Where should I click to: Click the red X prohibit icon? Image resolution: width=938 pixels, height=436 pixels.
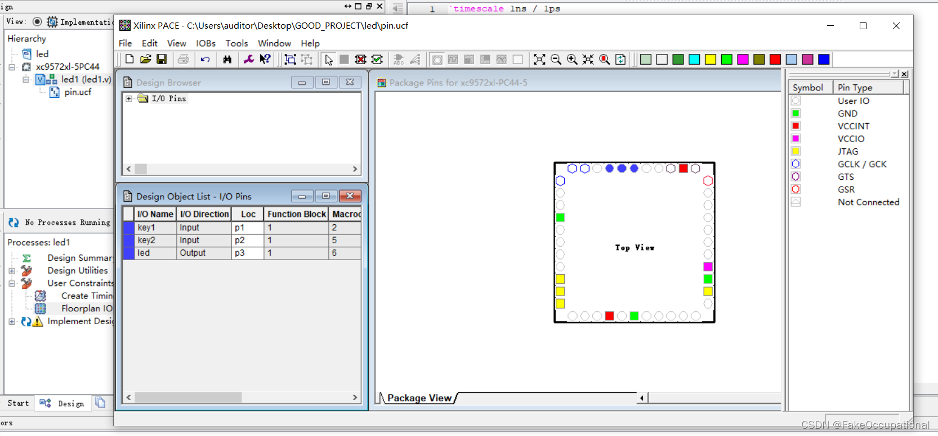click(361, 59)
